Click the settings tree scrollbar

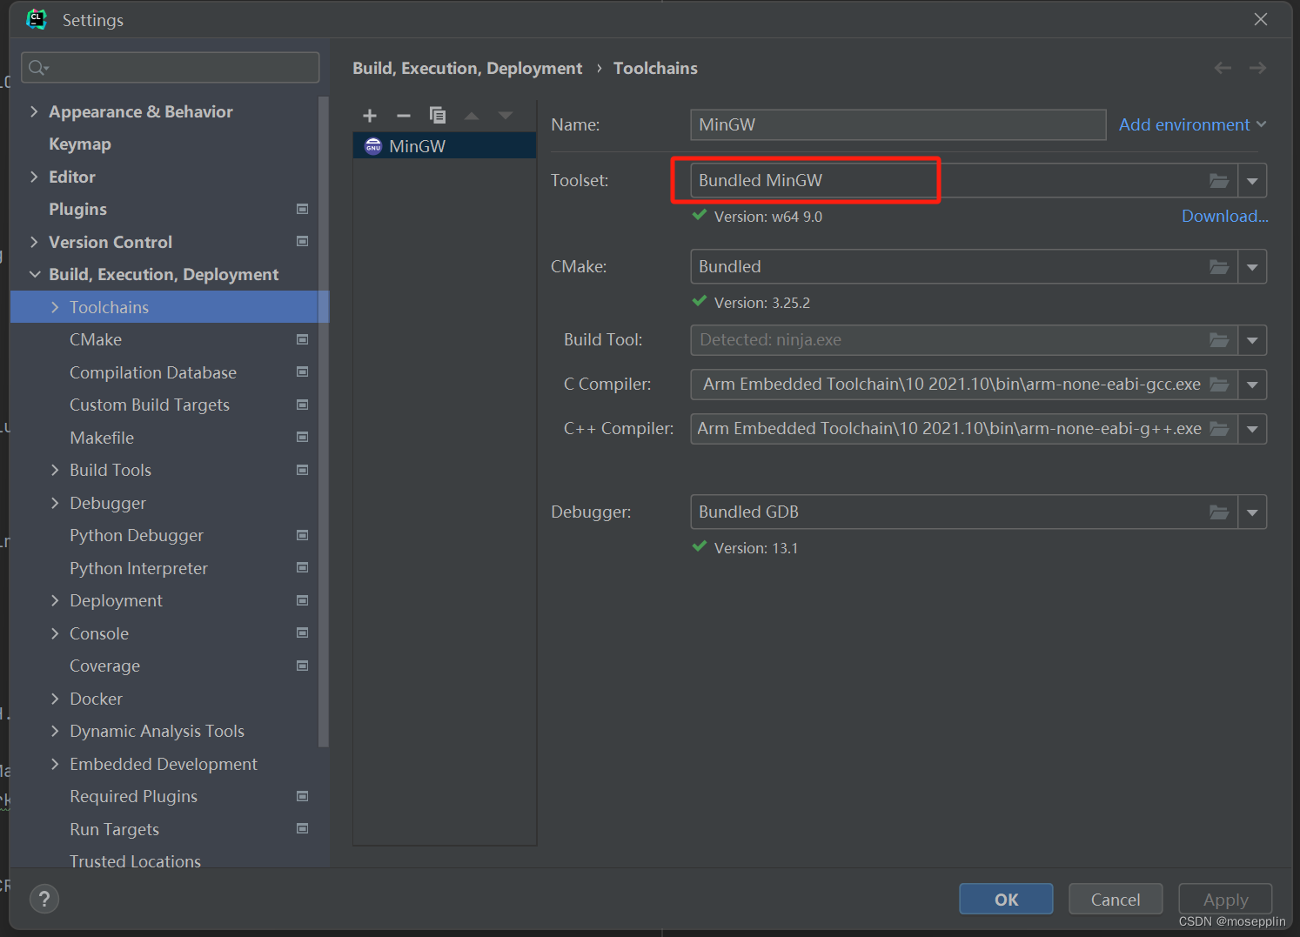coord(324,422)
